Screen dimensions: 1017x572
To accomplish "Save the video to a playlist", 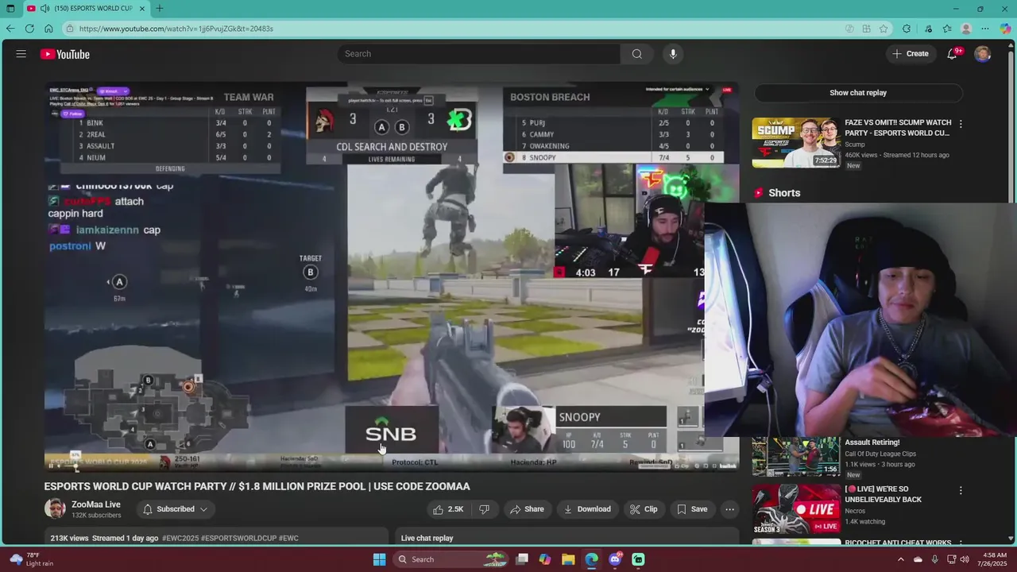I will [692, 509].
